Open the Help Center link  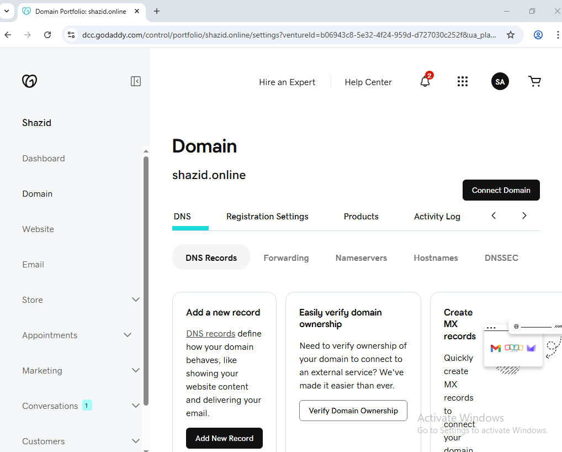tap(368, 82)
